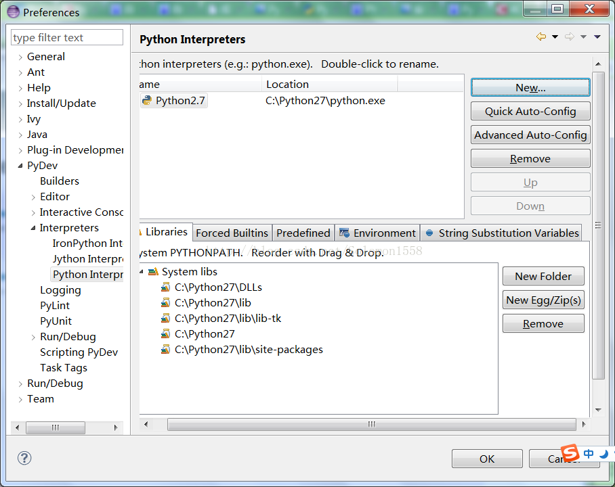Open the help question mark icon
The image size is (615, 487).
pos(24,458)
